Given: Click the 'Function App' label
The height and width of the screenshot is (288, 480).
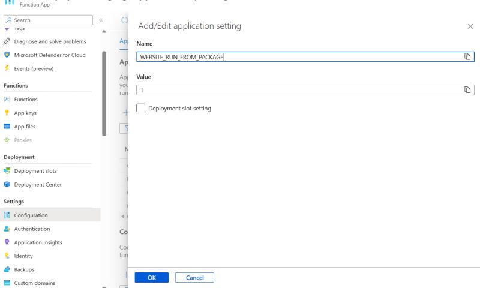Looking at the screenshot, I should (35, 5).
